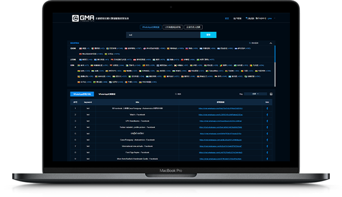Focus the keyword search input field
Screen dimensions: 342x197
[x=163, y=35]
